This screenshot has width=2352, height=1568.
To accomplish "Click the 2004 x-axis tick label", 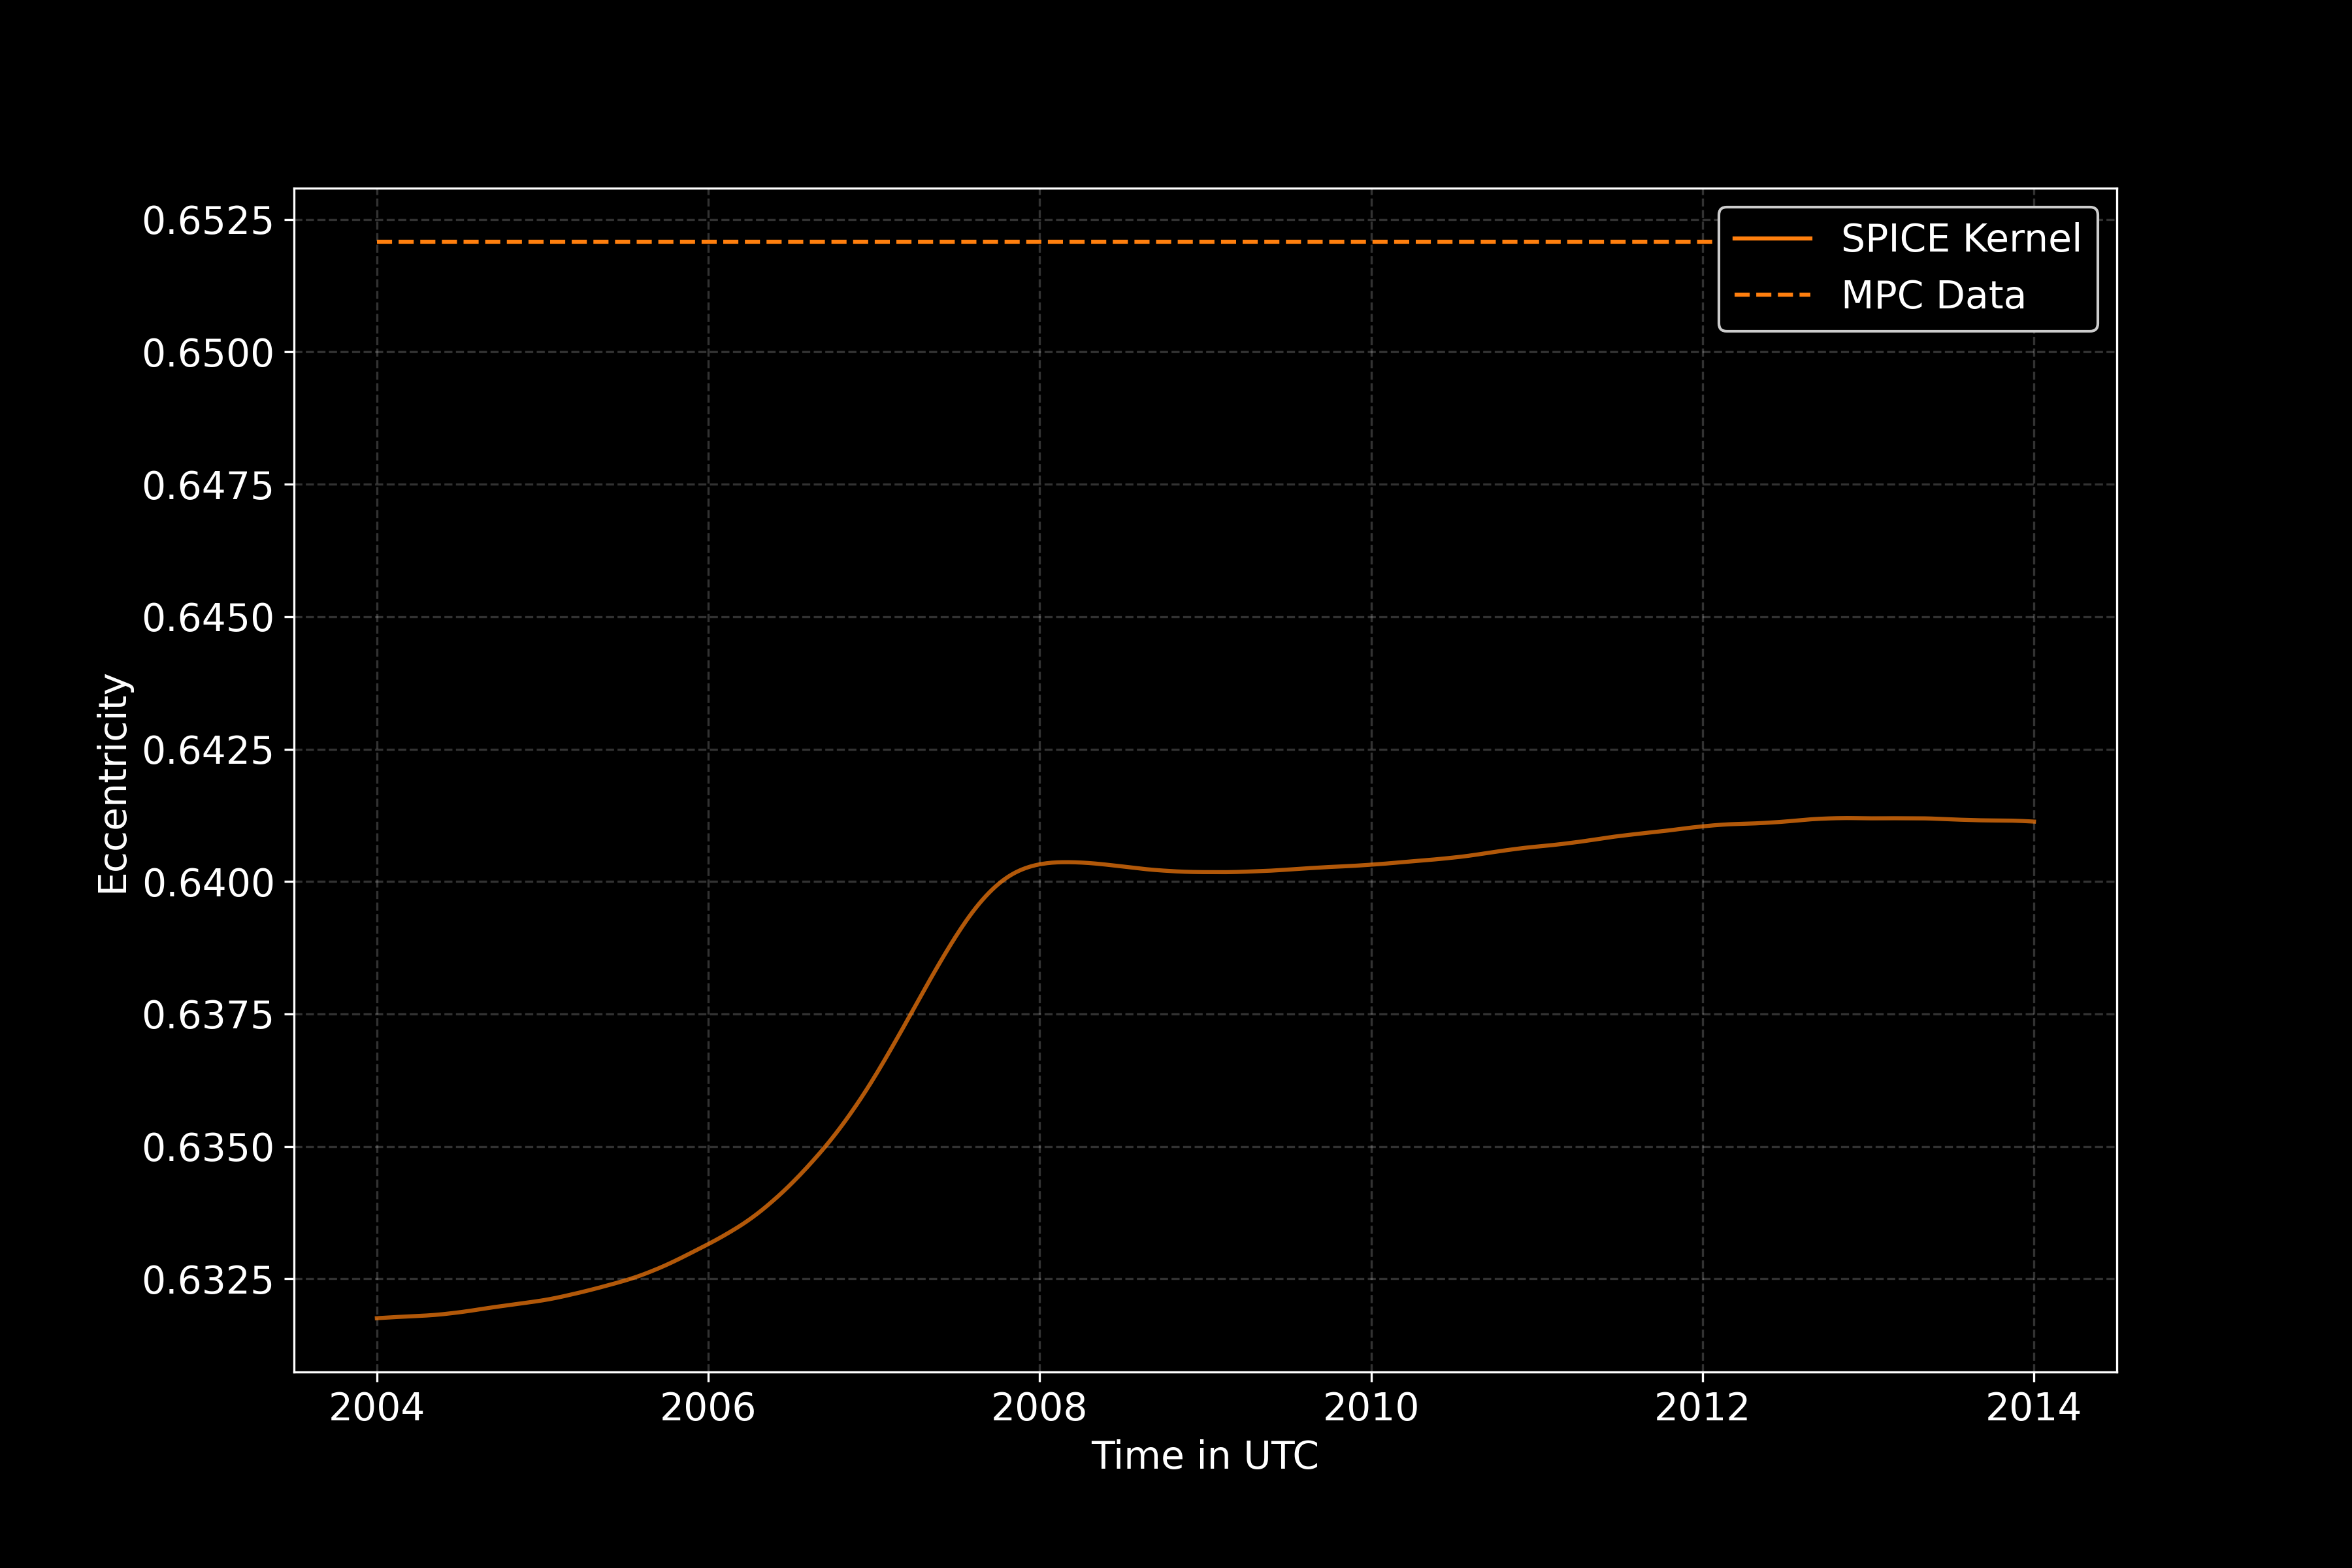I will tap(377, 1408).
